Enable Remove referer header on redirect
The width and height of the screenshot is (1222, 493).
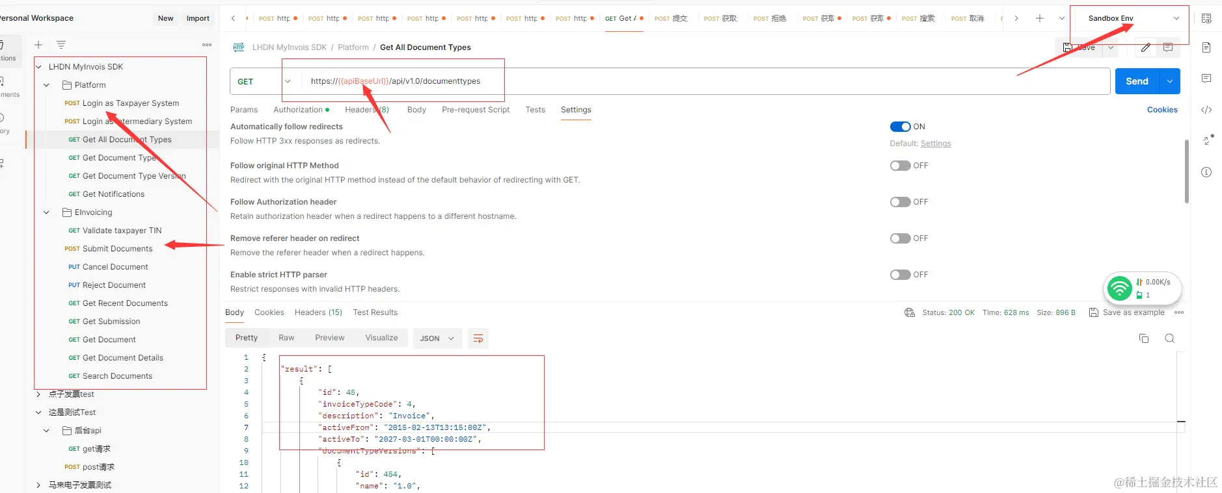pos(901,238)
